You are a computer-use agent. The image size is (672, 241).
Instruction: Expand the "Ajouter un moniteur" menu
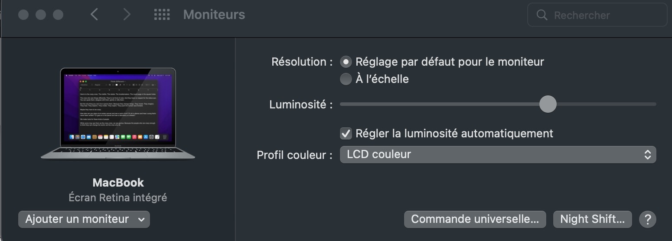[x=84, y=219]
